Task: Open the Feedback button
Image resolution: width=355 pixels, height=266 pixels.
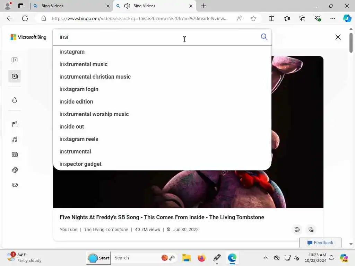Action: (x=320, y=243)
